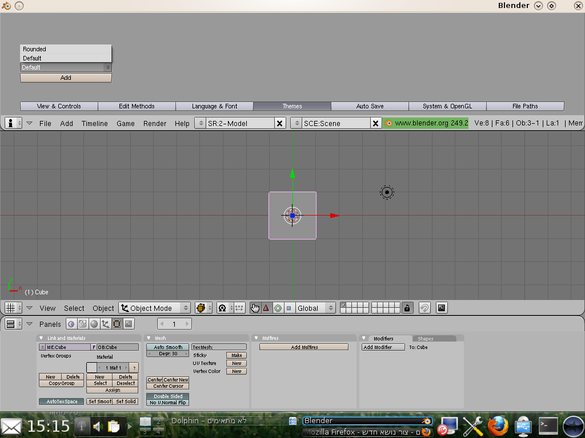Switch to the Auto Save tab
The height and width of the screenshot is (438, 585).
tap(370, 106)
